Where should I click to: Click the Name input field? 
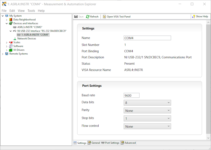point(147,38)
